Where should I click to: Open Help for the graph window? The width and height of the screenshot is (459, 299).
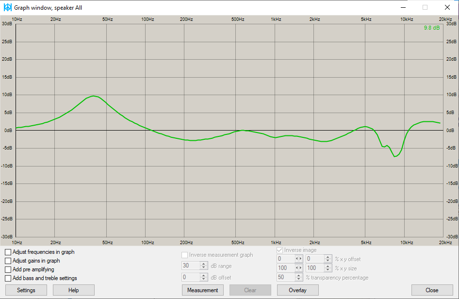(73, 290)
